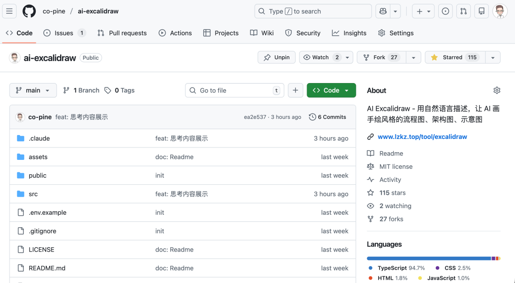Visit www.lzkz.top/tool/excalidraw link
515x283 pixels.
(422, 137)
